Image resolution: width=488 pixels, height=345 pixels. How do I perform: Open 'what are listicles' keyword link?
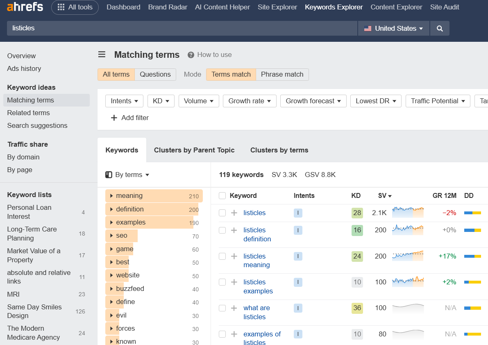pyautogui.click(x=256, y=312)
